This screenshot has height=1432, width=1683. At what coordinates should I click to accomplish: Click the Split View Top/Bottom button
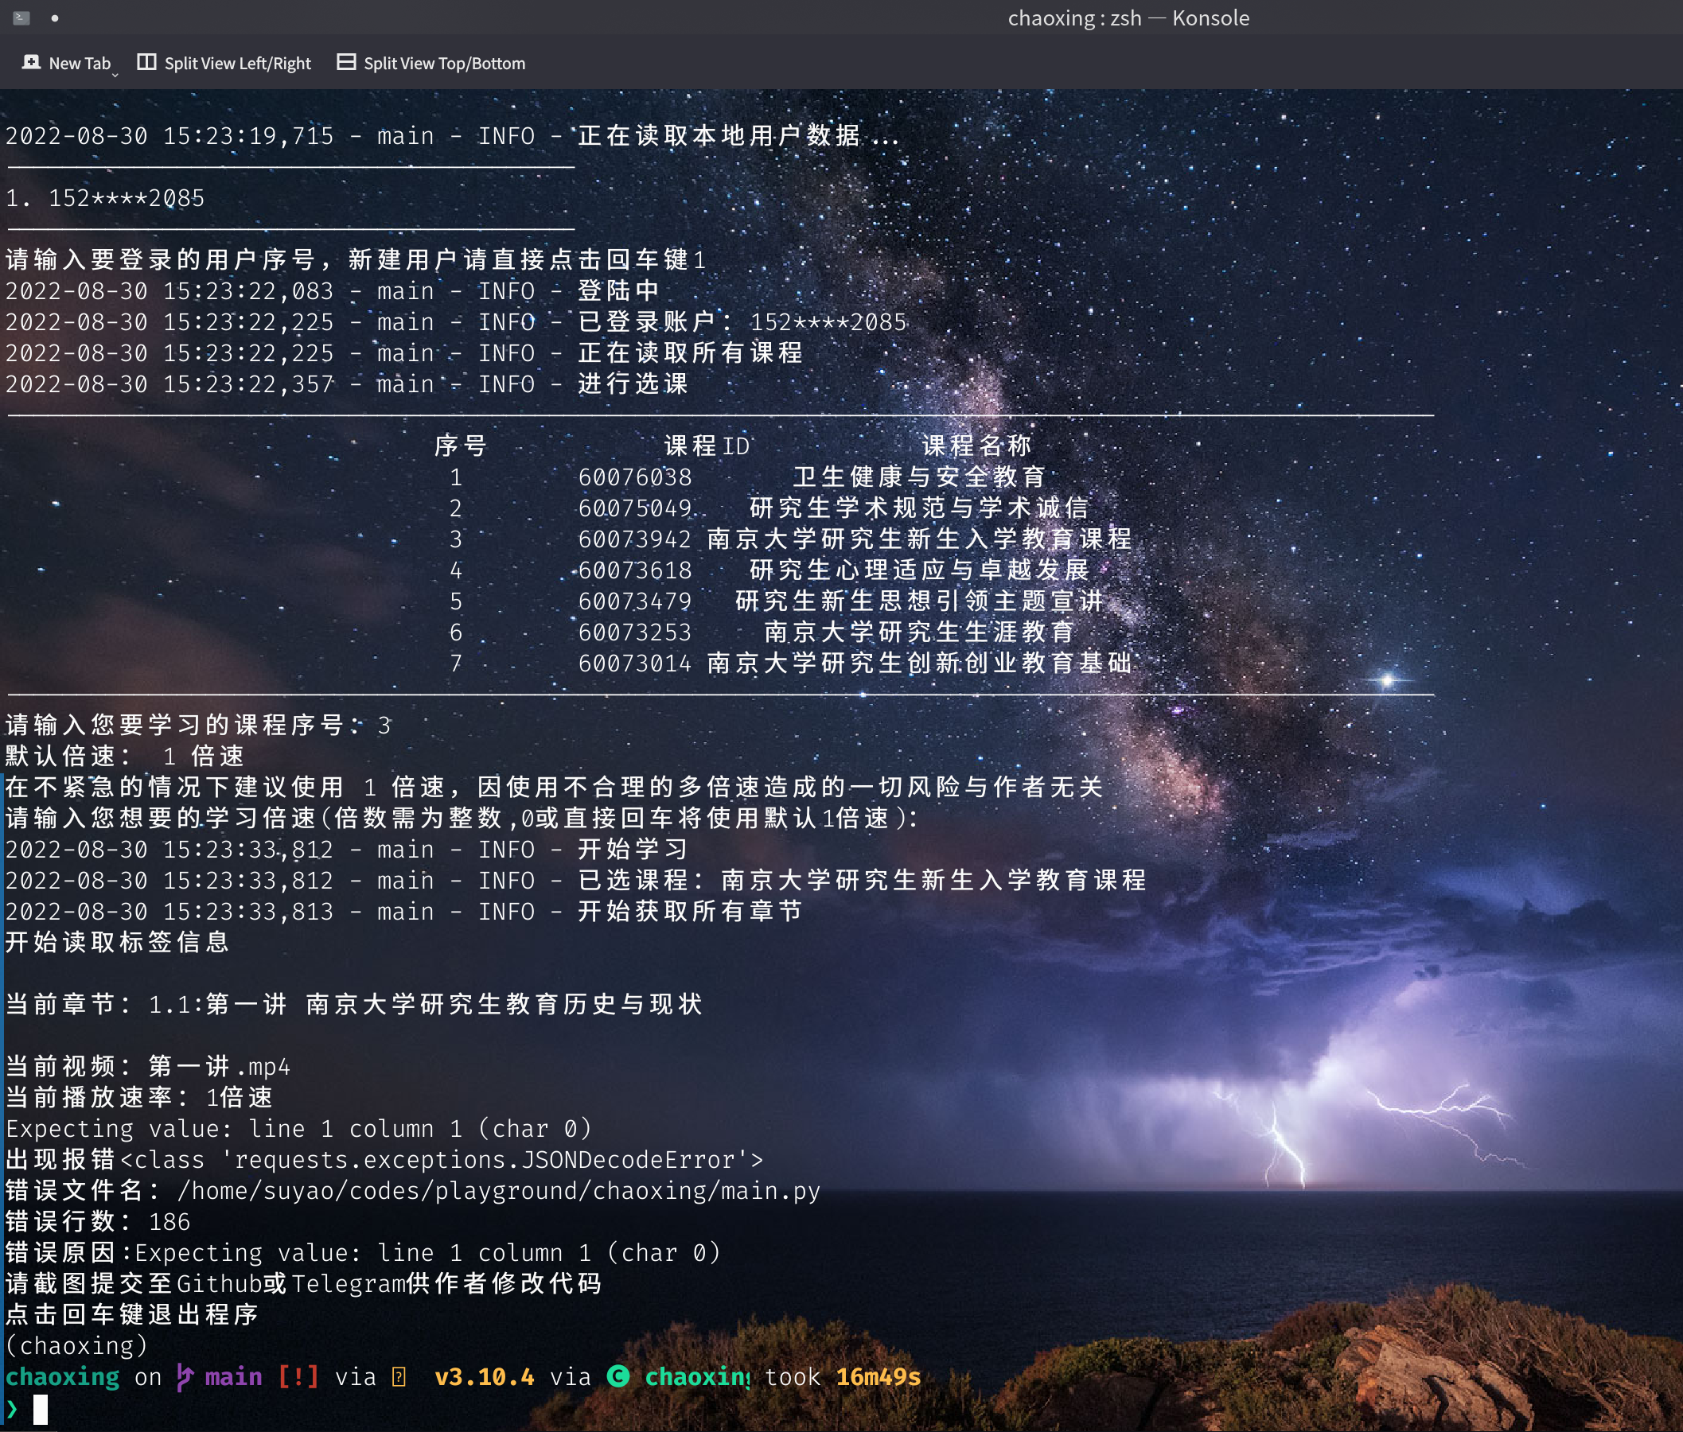tap(431, 64)
